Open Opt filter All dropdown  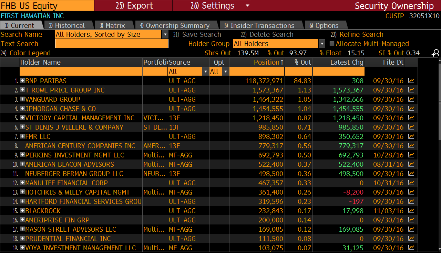226,71
